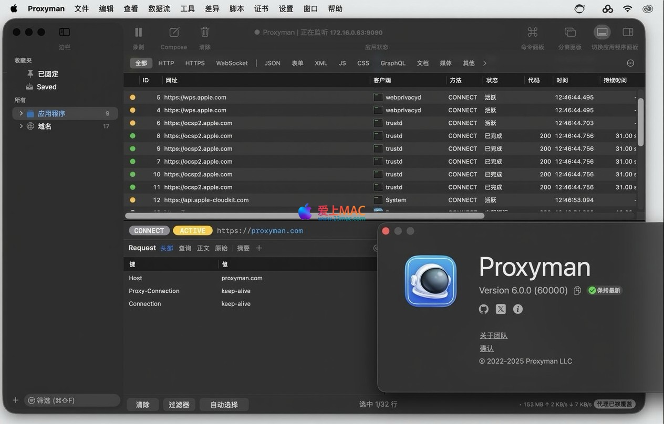Copy version number with the clipboard icon
This screenshot has width=664, height=424.
[577, 290]
